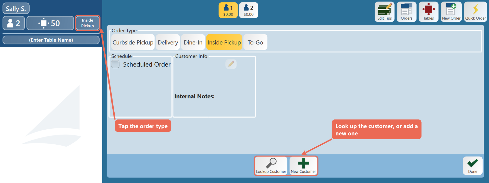Choose Delivery order type
The width and height of the screenshot is (489, 183).
tap(168, 42)
